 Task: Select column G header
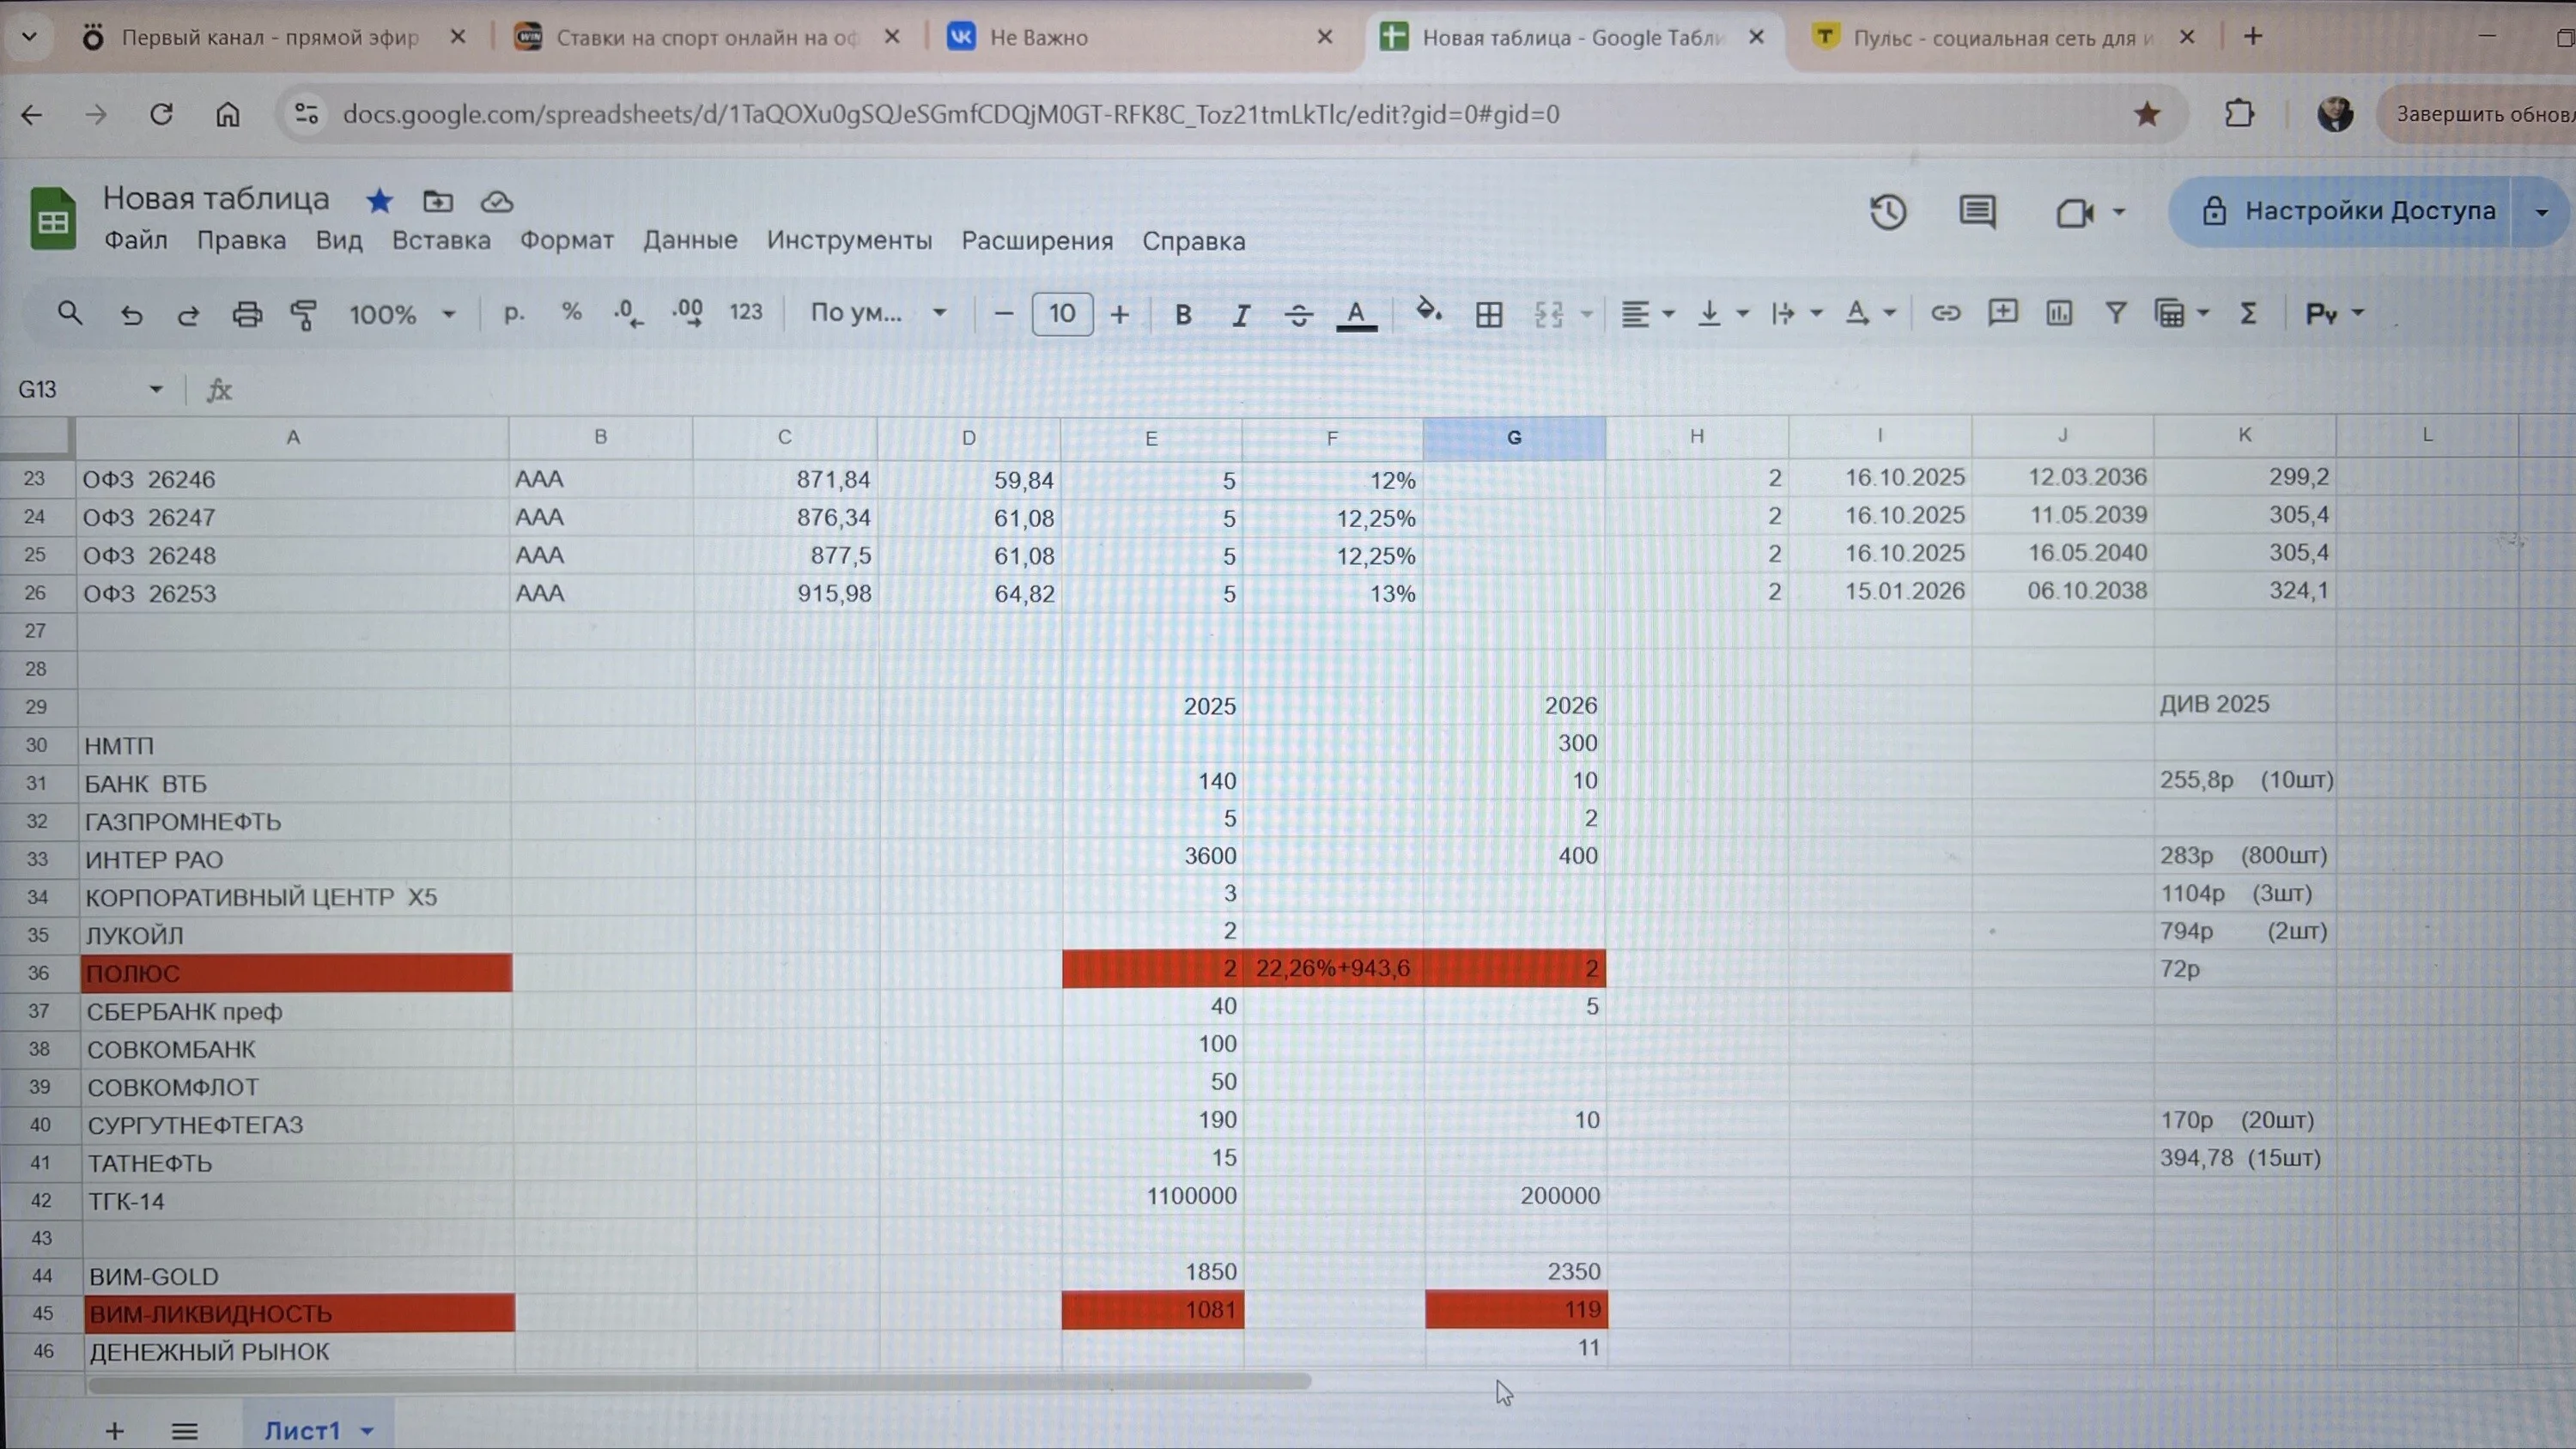click(1514, 438)
